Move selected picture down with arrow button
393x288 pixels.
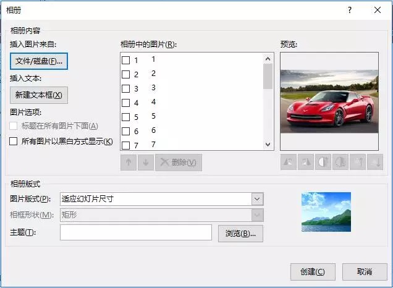[146, 163]
